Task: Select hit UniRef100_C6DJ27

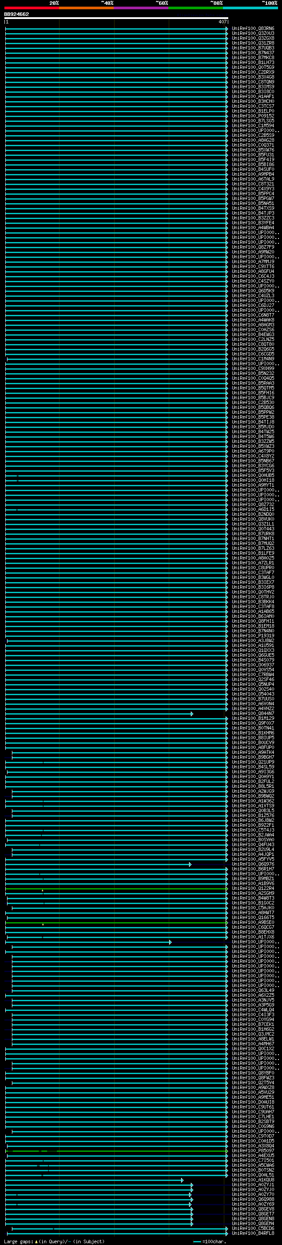Action: click(252, 306)
